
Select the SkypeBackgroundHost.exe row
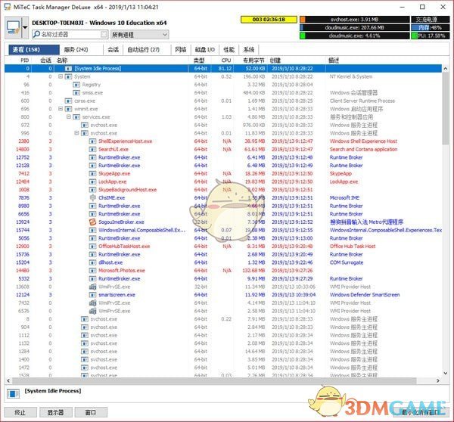click(x=223, y=190)
